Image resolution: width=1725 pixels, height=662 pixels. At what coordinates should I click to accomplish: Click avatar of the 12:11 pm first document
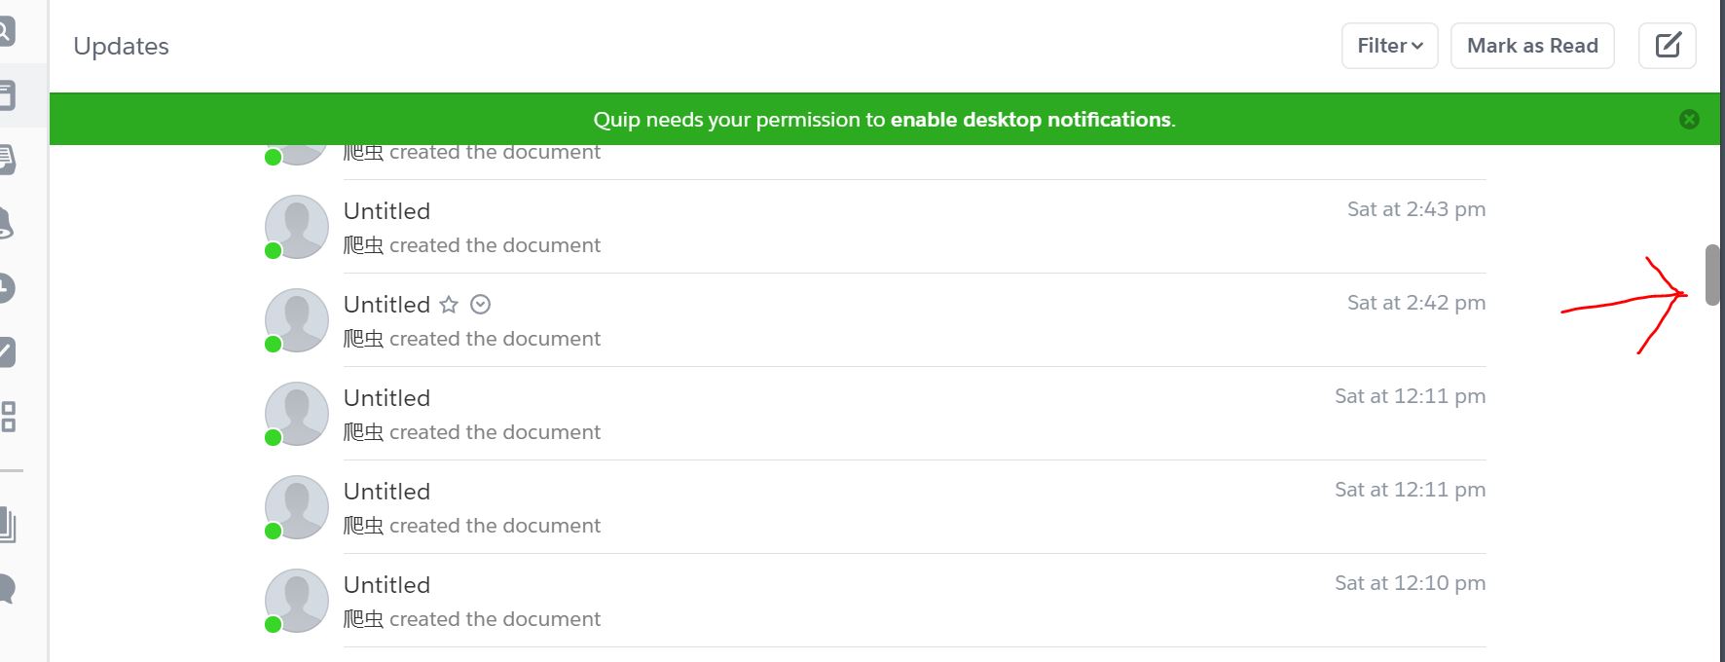[297, 414]
